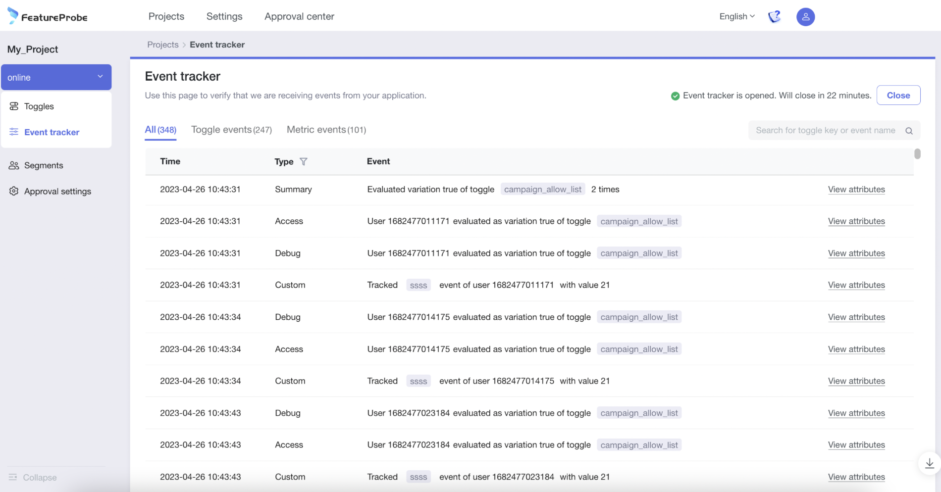View attributes of Custom row for user 1682477011171
The width and height of the screenshot is (941, 492).
pyautogui.click(x=856, y=285)
